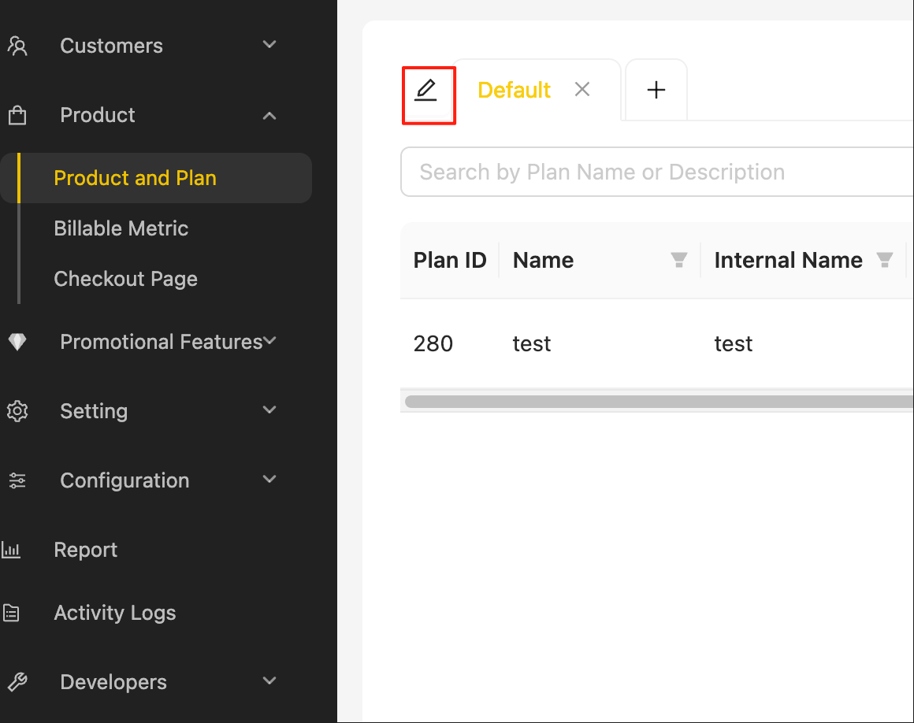Collapse the Product section chevron

tap(269, 115)
